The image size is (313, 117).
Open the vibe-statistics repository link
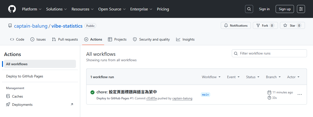click(x=67, y=26)
